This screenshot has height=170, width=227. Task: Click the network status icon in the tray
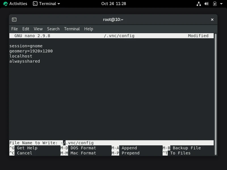click(x=199, y=4)
